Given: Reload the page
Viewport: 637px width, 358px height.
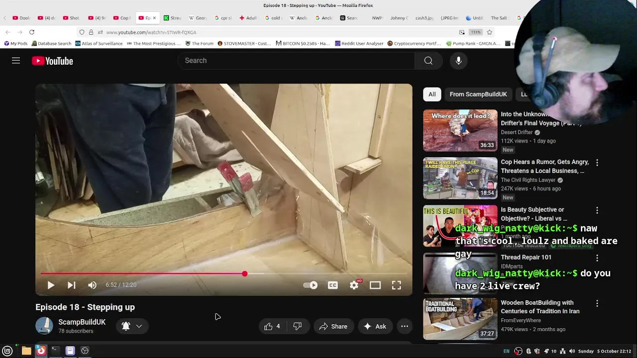Looking at the screenshot, I should 32,32.
